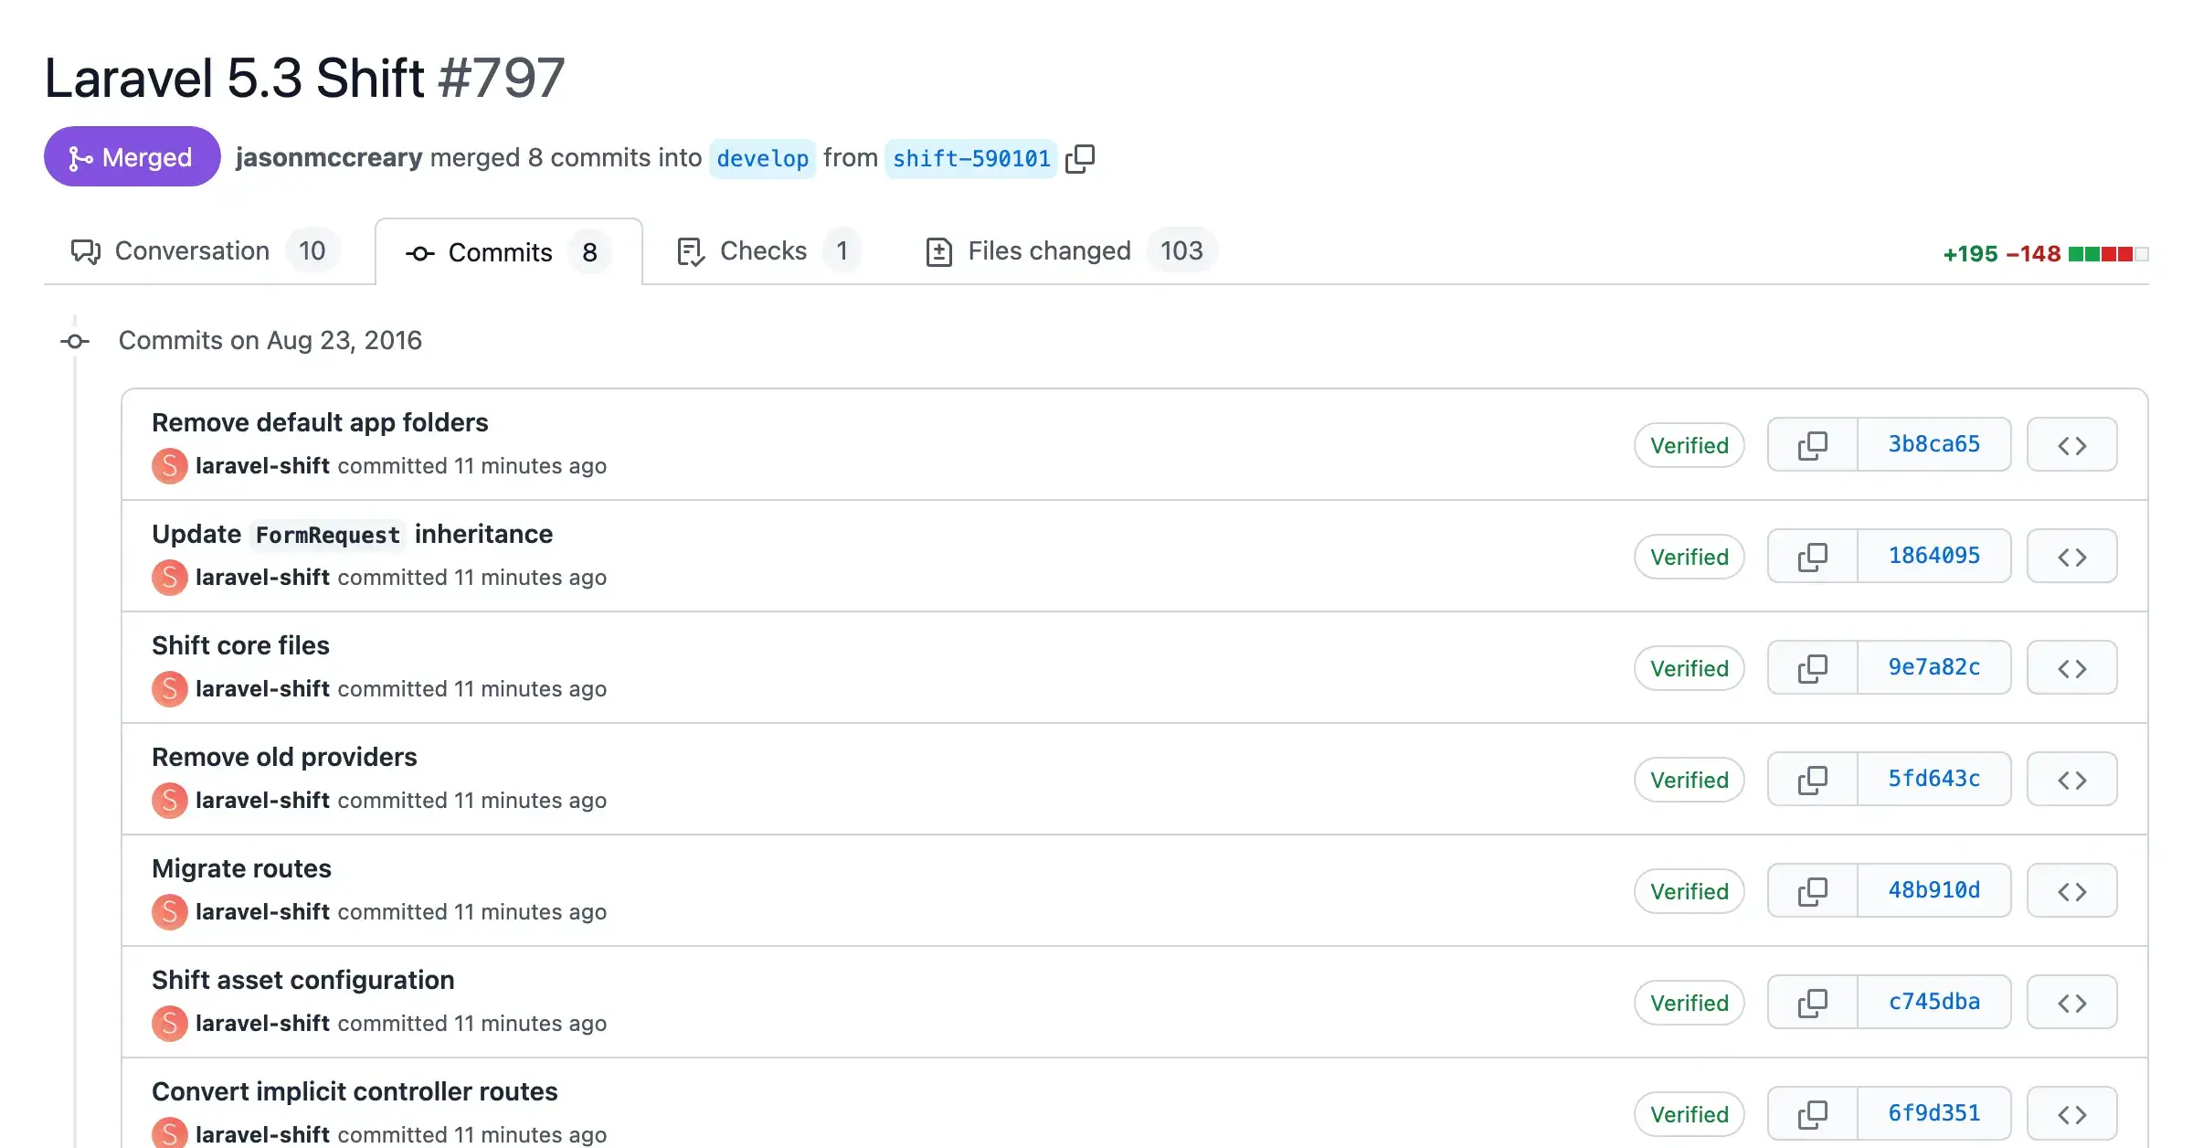Show Verified signature for commit 3b8ca65
The height and width of the screenshot is (1148, 2193).
pos(1690,445)
